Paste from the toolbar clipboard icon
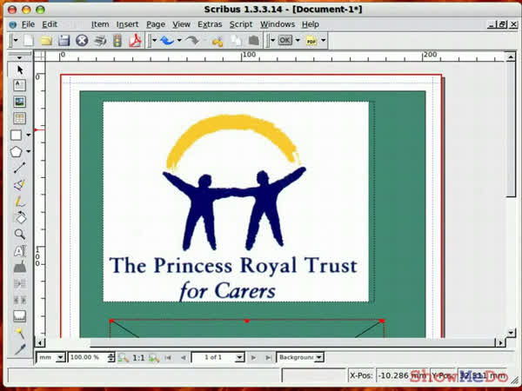522x391 pixels. pos(254,41)
